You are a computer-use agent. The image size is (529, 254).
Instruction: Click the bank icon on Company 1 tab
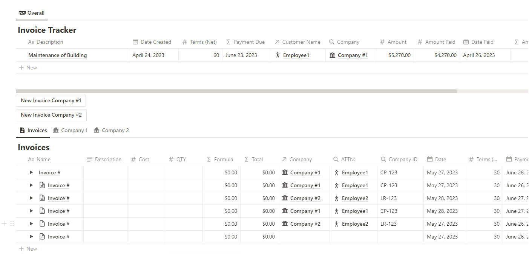click(x=56, y=130)
